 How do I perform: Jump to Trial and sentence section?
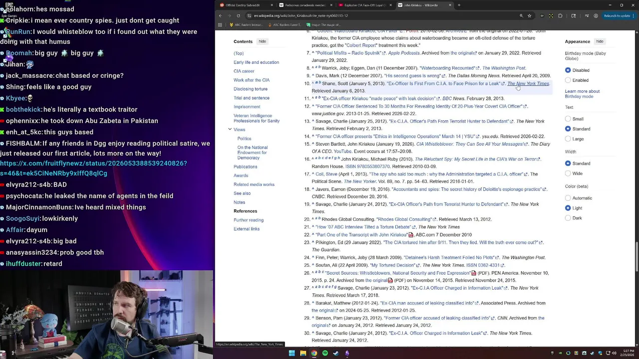coord(252,98)
